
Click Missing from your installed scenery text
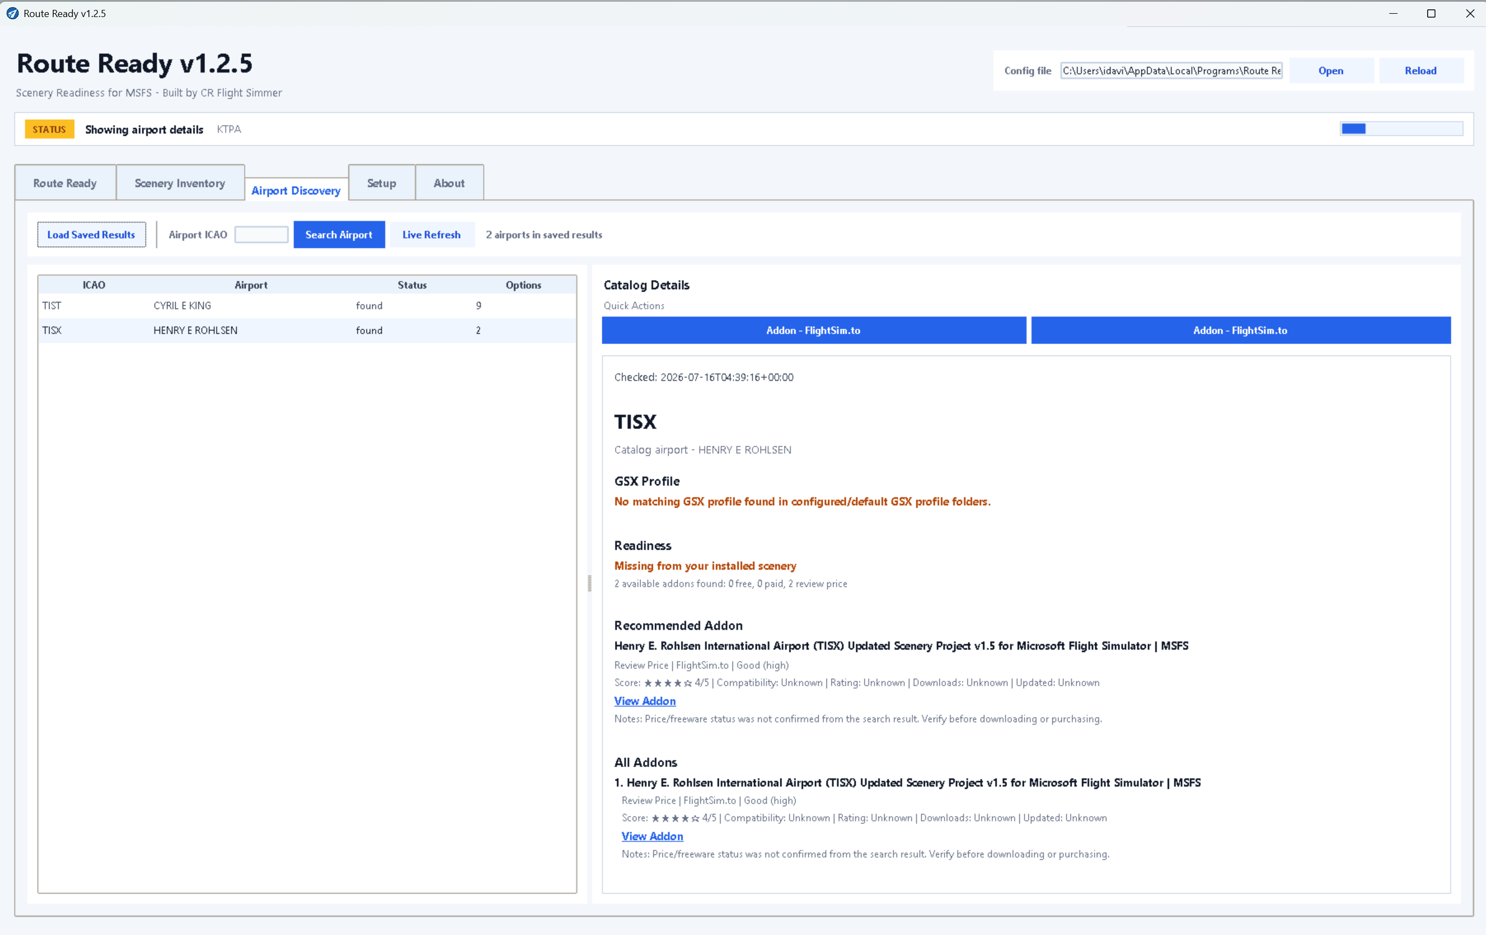tap(705, 566)
